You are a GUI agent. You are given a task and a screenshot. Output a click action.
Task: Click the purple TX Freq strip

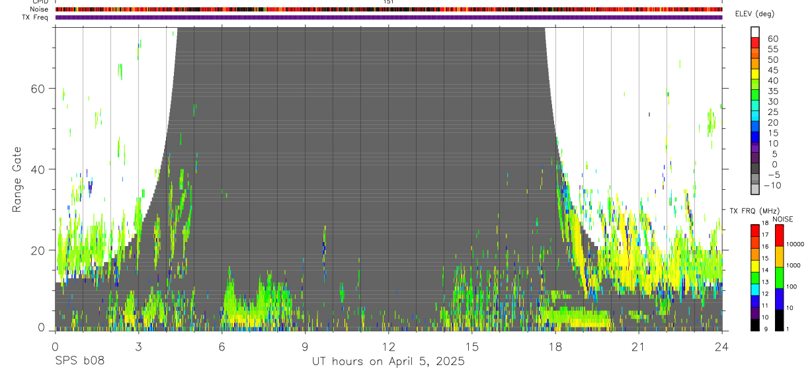click(x=389, y=17)
